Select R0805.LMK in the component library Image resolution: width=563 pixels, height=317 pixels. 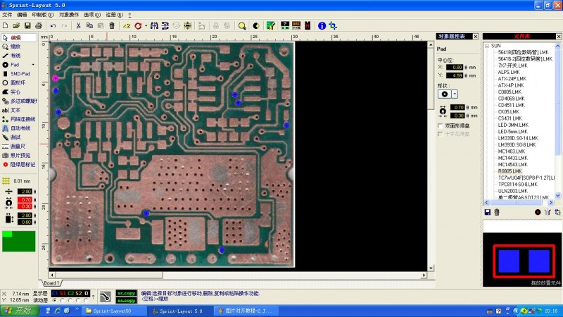(x=510, y=171)
